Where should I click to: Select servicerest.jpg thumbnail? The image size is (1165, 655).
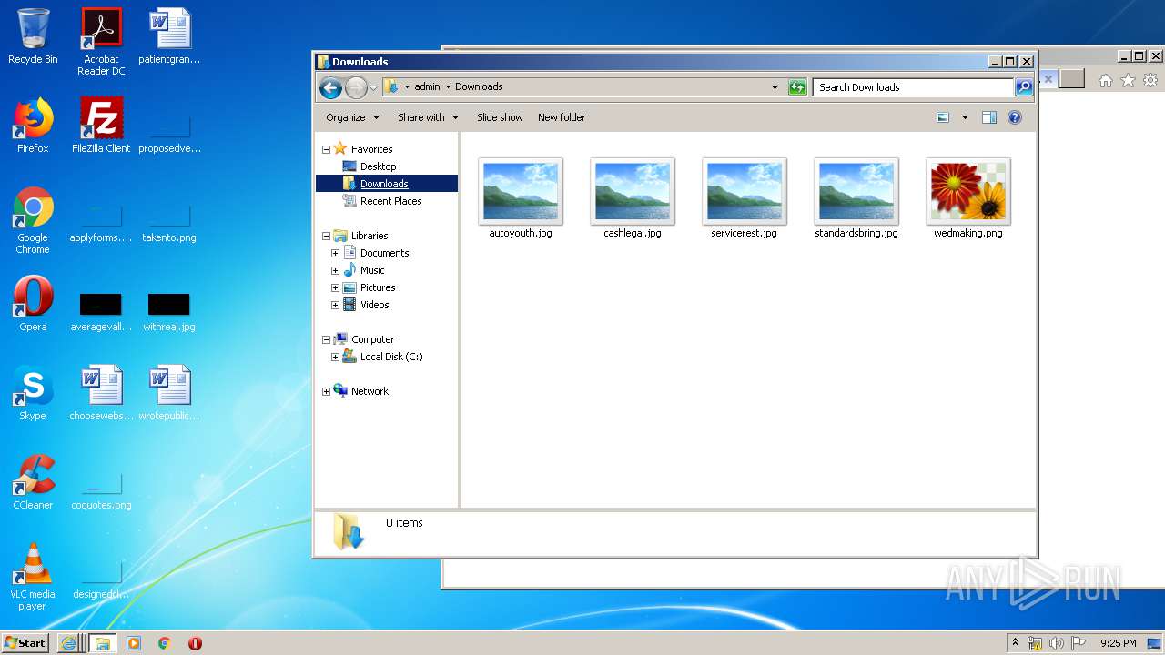(x=745, y=199)
